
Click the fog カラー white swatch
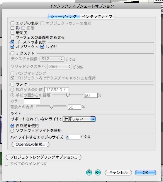coord(32,101)
